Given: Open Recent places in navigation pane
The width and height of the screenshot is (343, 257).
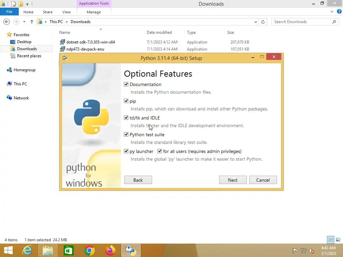Looking at the screenshot, I should (x=29, y=56).
